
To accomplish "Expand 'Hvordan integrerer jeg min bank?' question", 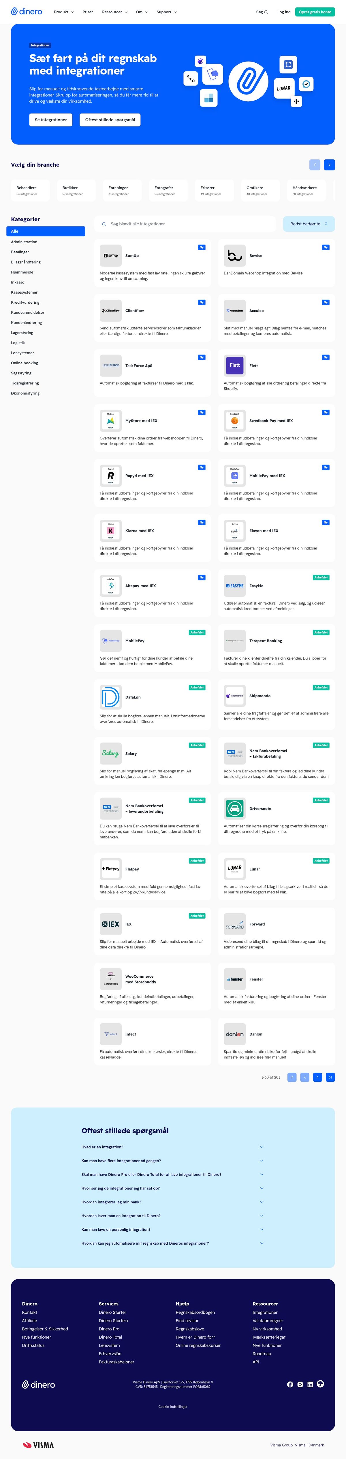I will (x=173, y=1202).
